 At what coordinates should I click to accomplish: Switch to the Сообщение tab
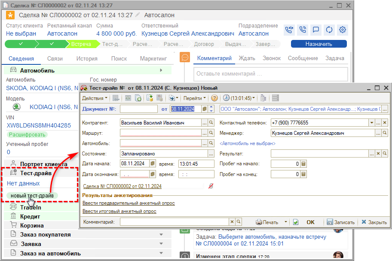[303, 58]
